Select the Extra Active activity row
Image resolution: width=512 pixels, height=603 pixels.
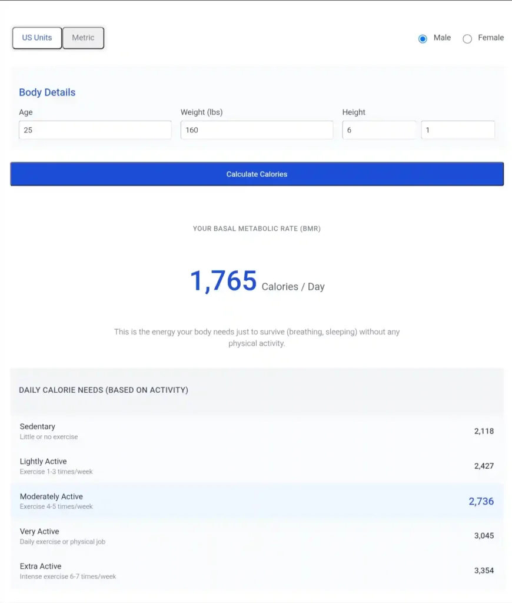click(257, 571)
